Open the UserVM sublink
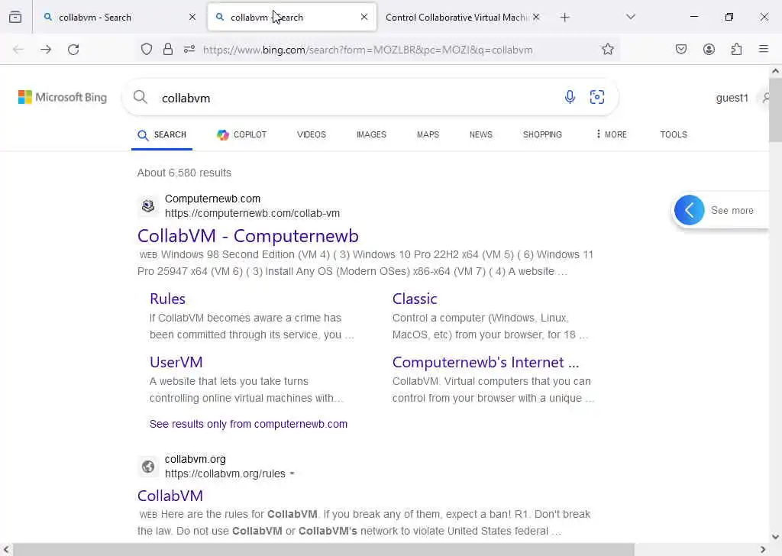The image size is (782, 556). pyautogui.click(x=176, y=362)
